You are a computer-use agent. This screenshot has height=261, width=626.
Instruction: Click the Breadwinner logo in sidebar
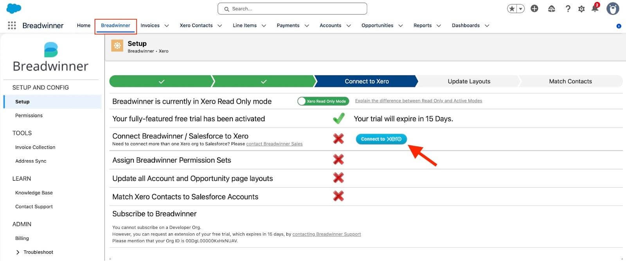pos(51,57)
